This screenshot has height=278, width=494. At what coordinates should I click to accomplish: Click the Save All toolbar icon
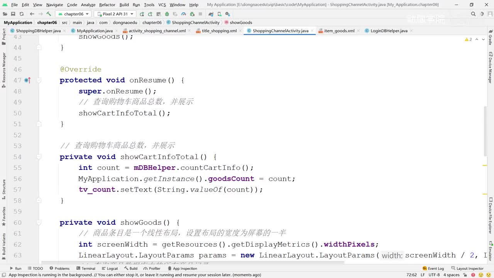tap(13, 14)
